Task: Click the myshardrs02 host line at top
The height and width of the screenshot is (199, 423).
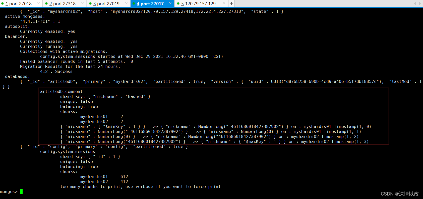Action: coord(152,12)
